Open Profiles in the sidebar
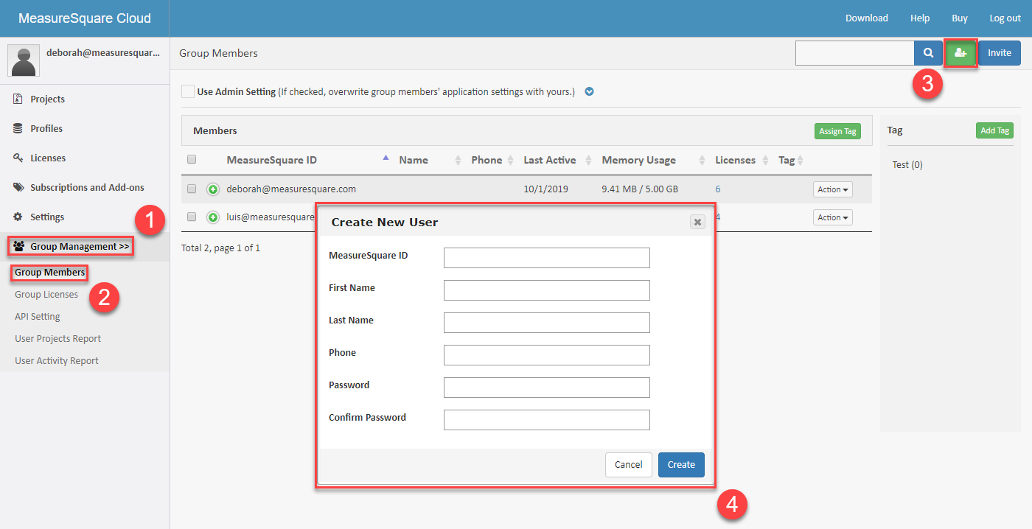 coord(46,128)
